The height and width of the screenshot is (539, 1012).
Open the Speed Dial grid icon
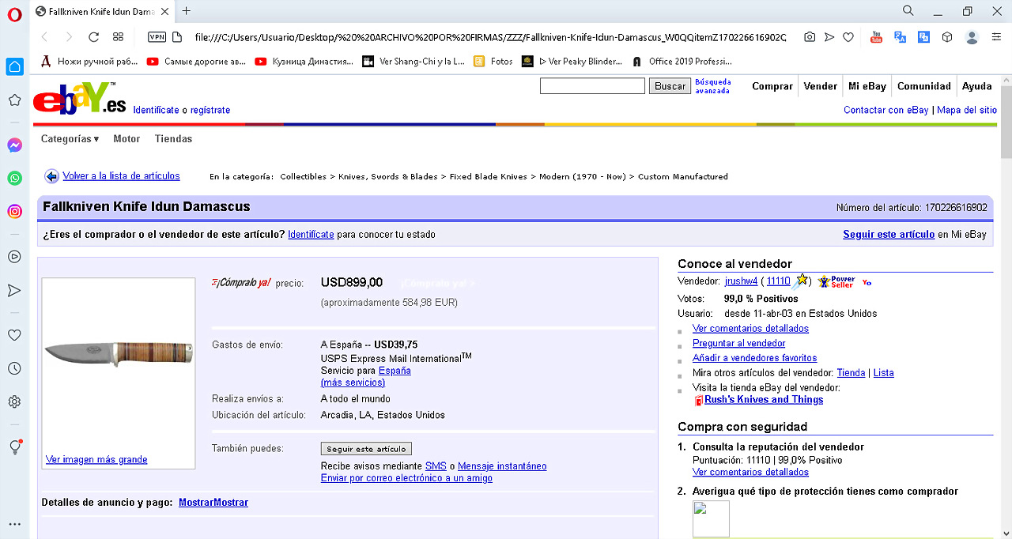(119, 37)
